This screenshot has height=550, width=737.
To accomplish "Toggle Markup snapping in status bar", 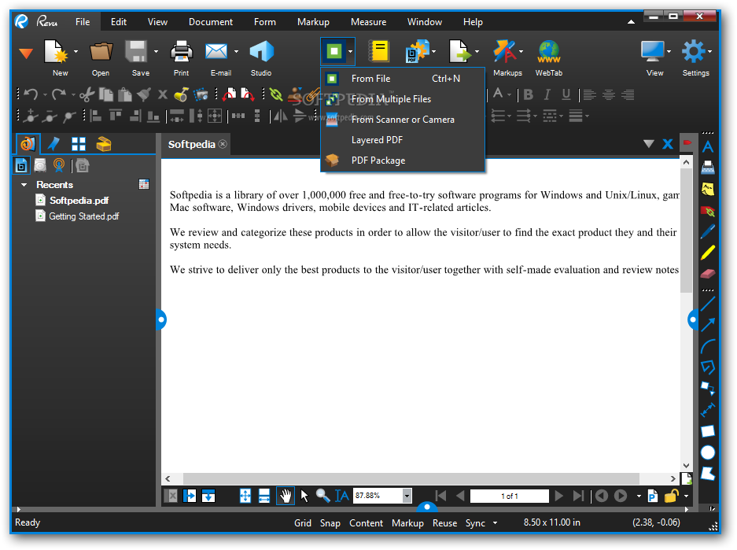I will [407, 522].
